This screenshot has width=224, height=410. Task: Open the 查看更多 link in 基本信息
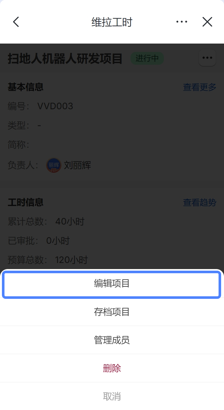coord(200,87)
